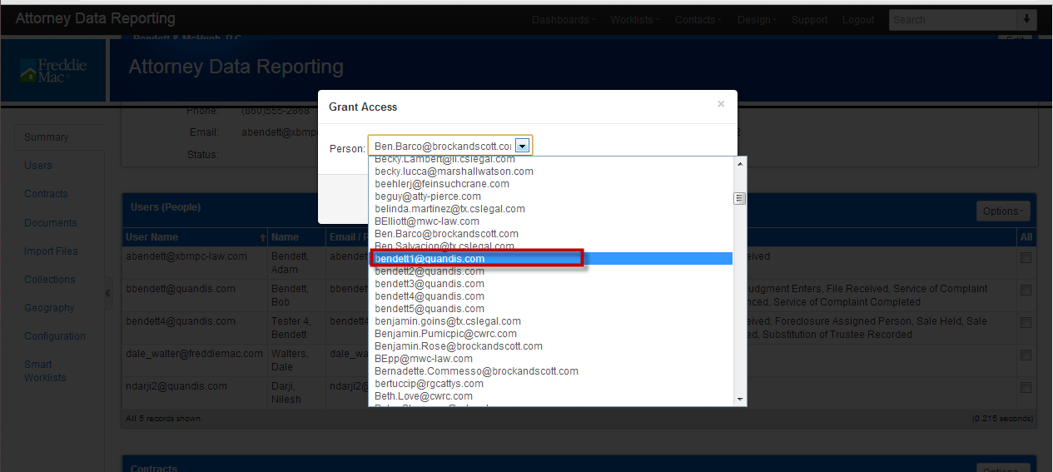This screenshot has width=1053, height=472.
Task: Click the top Search field
Action: pos(952,19)
